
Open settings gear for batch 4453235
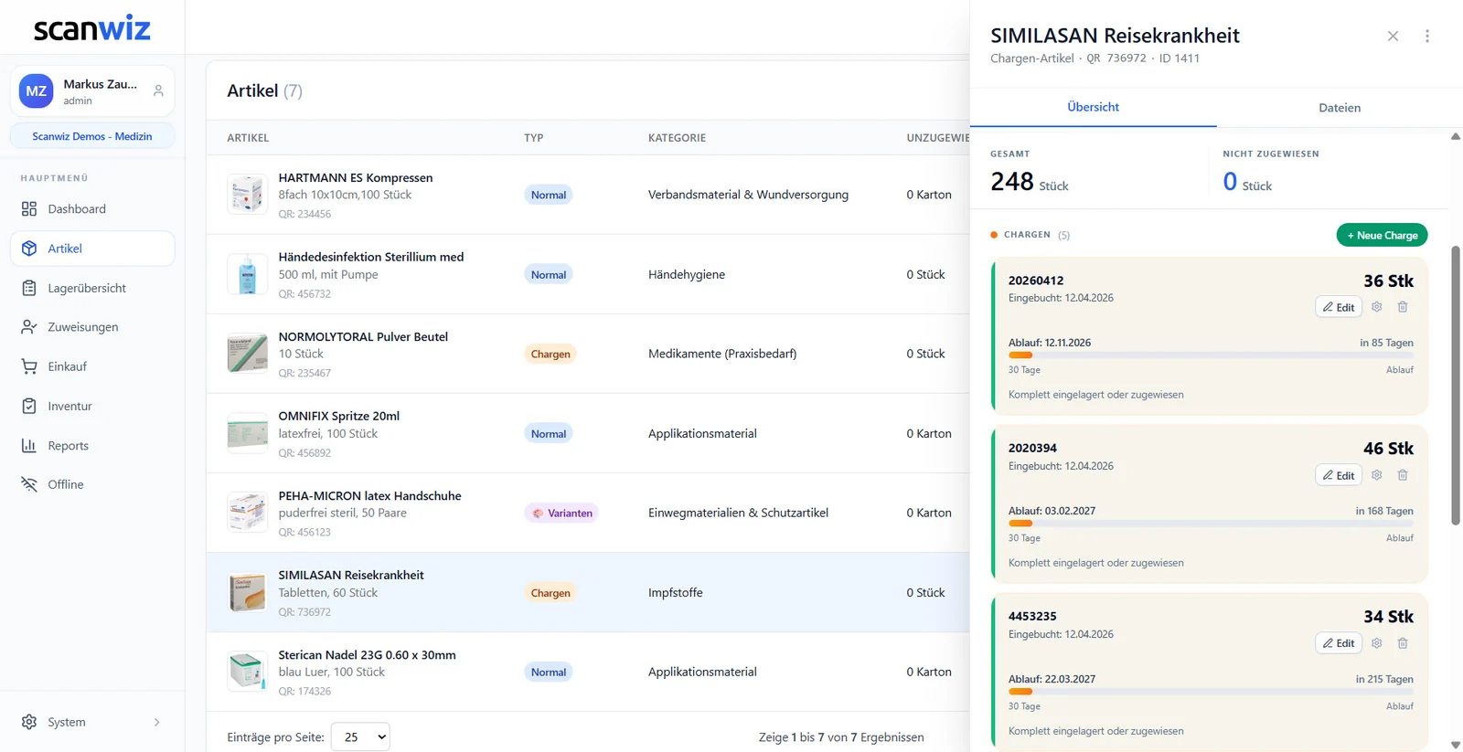[x=1377, y=643]
